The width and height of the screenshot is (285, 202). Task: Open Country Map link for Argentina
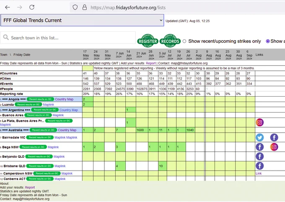pos(69,110)
